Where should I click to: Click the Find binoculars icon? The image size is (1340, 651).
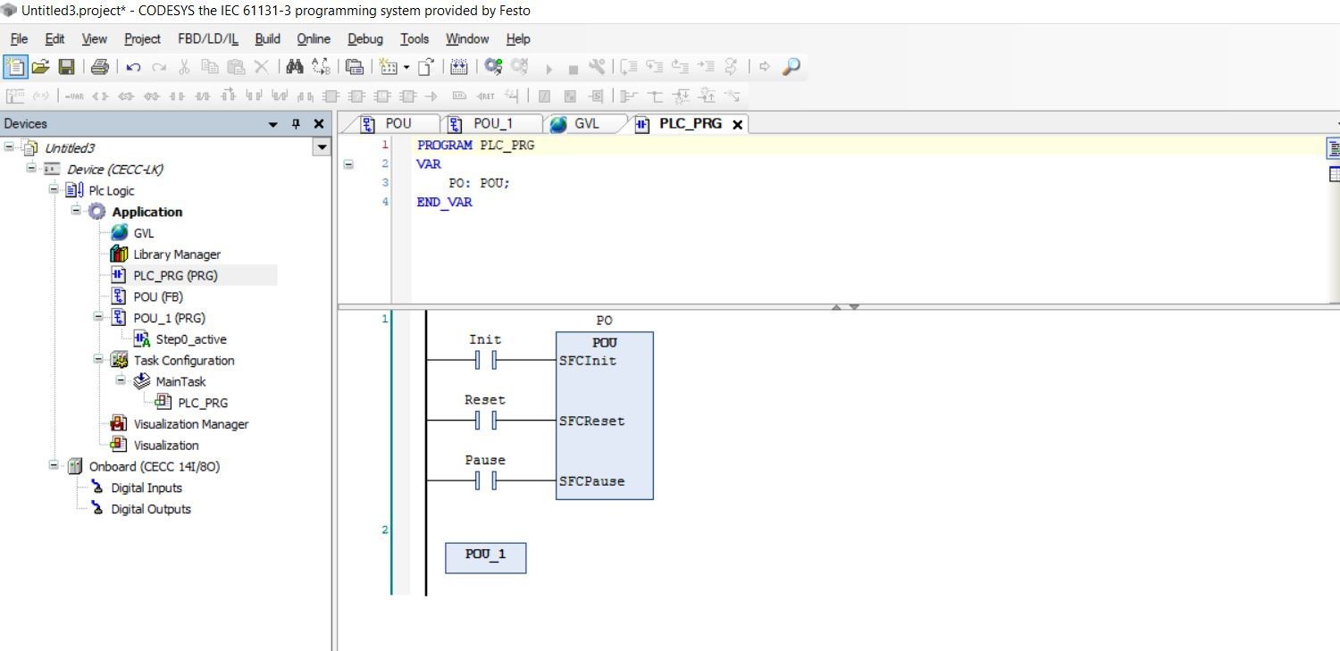tap(294, 67)
